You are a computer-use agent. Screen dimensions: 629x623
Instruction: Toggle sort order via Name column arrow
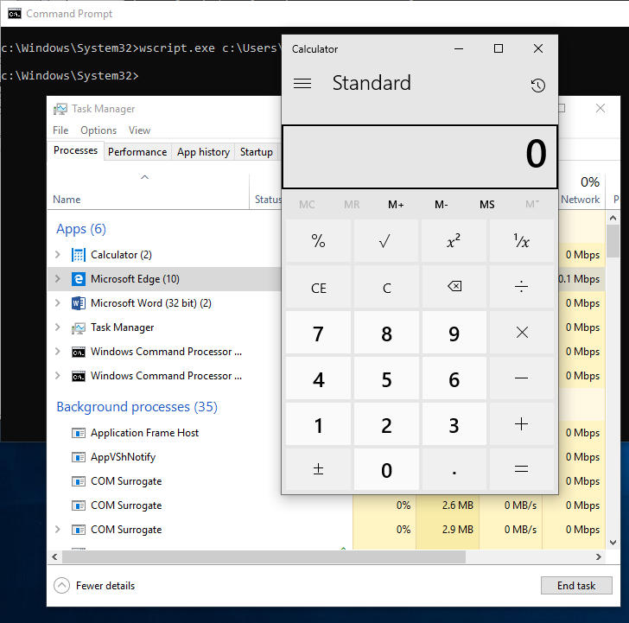click(x=145, y=177)
